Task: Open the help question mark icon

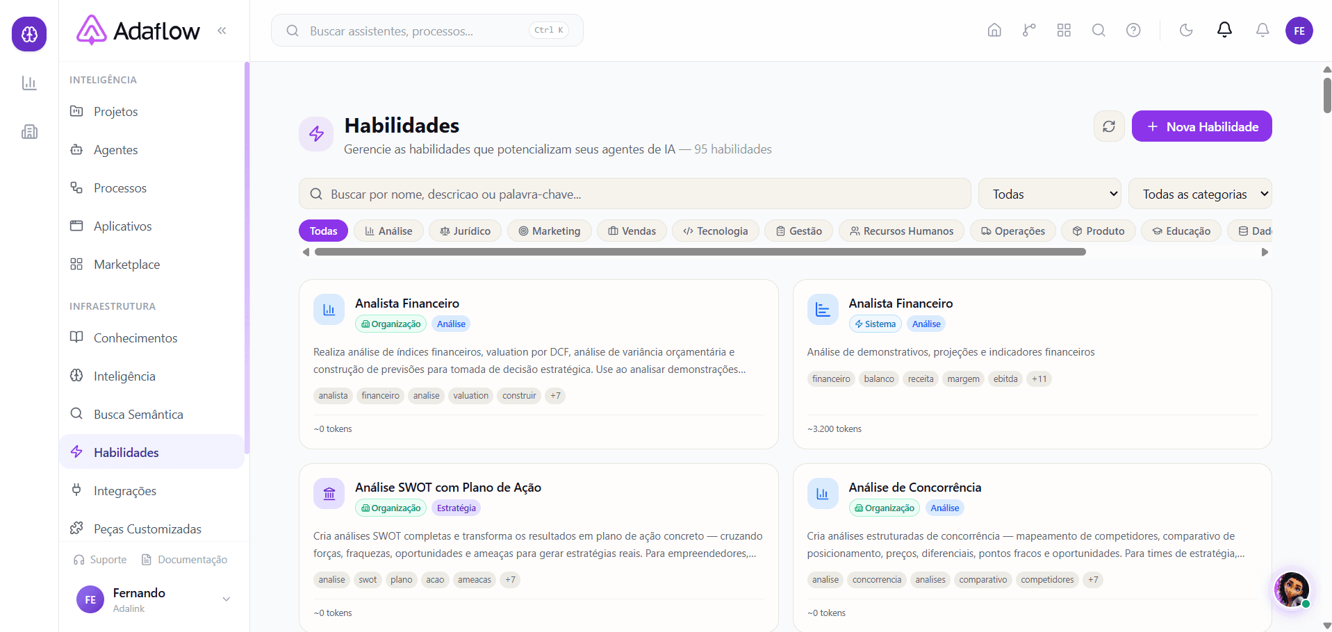Action: click(1133, 31)
